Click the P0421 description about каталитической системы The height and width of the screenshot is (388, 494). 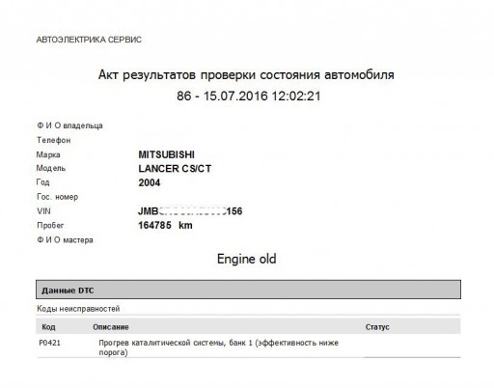[x=218, y=347]
